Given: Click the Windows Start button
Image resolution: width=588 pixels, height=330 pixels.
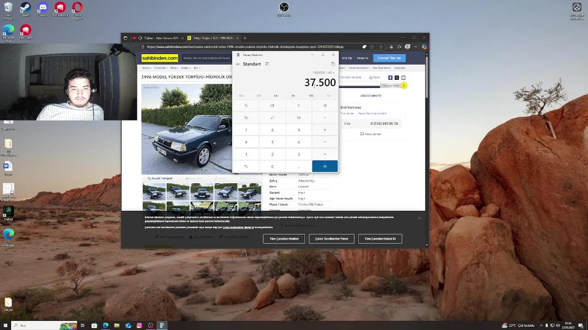Looking at the screenshot, I should pyautogui.click(x=5, y=325).
